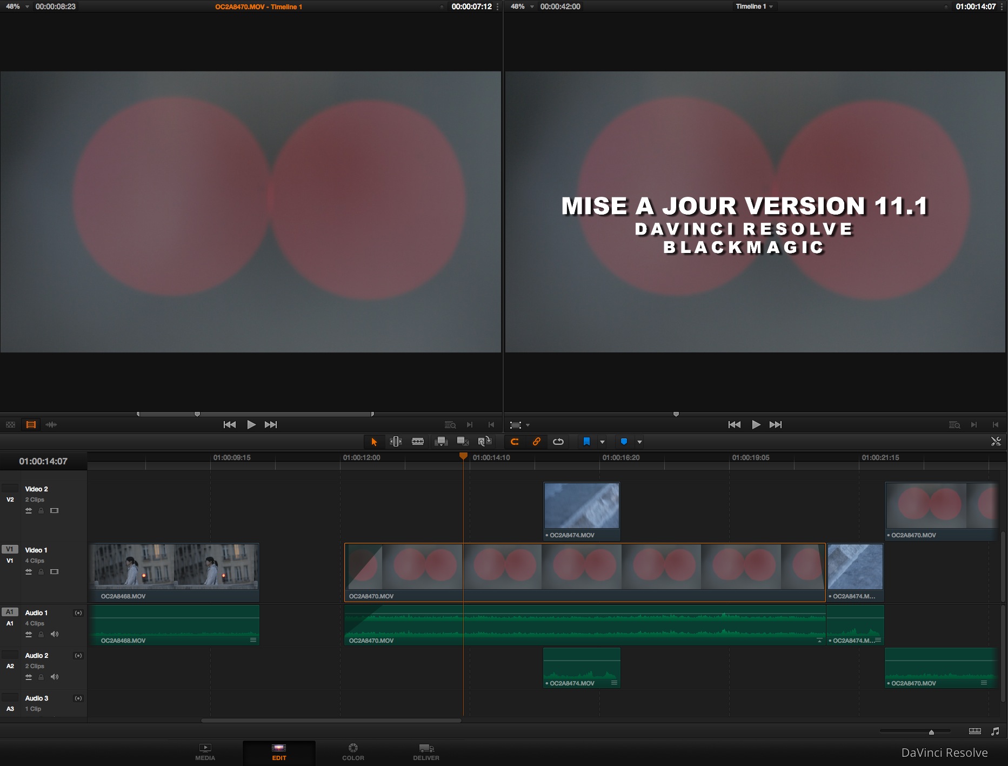Select the Razor edit mode tool
Image resolution: width=1008 pixels, height=766 pixels.
(418, 442)
